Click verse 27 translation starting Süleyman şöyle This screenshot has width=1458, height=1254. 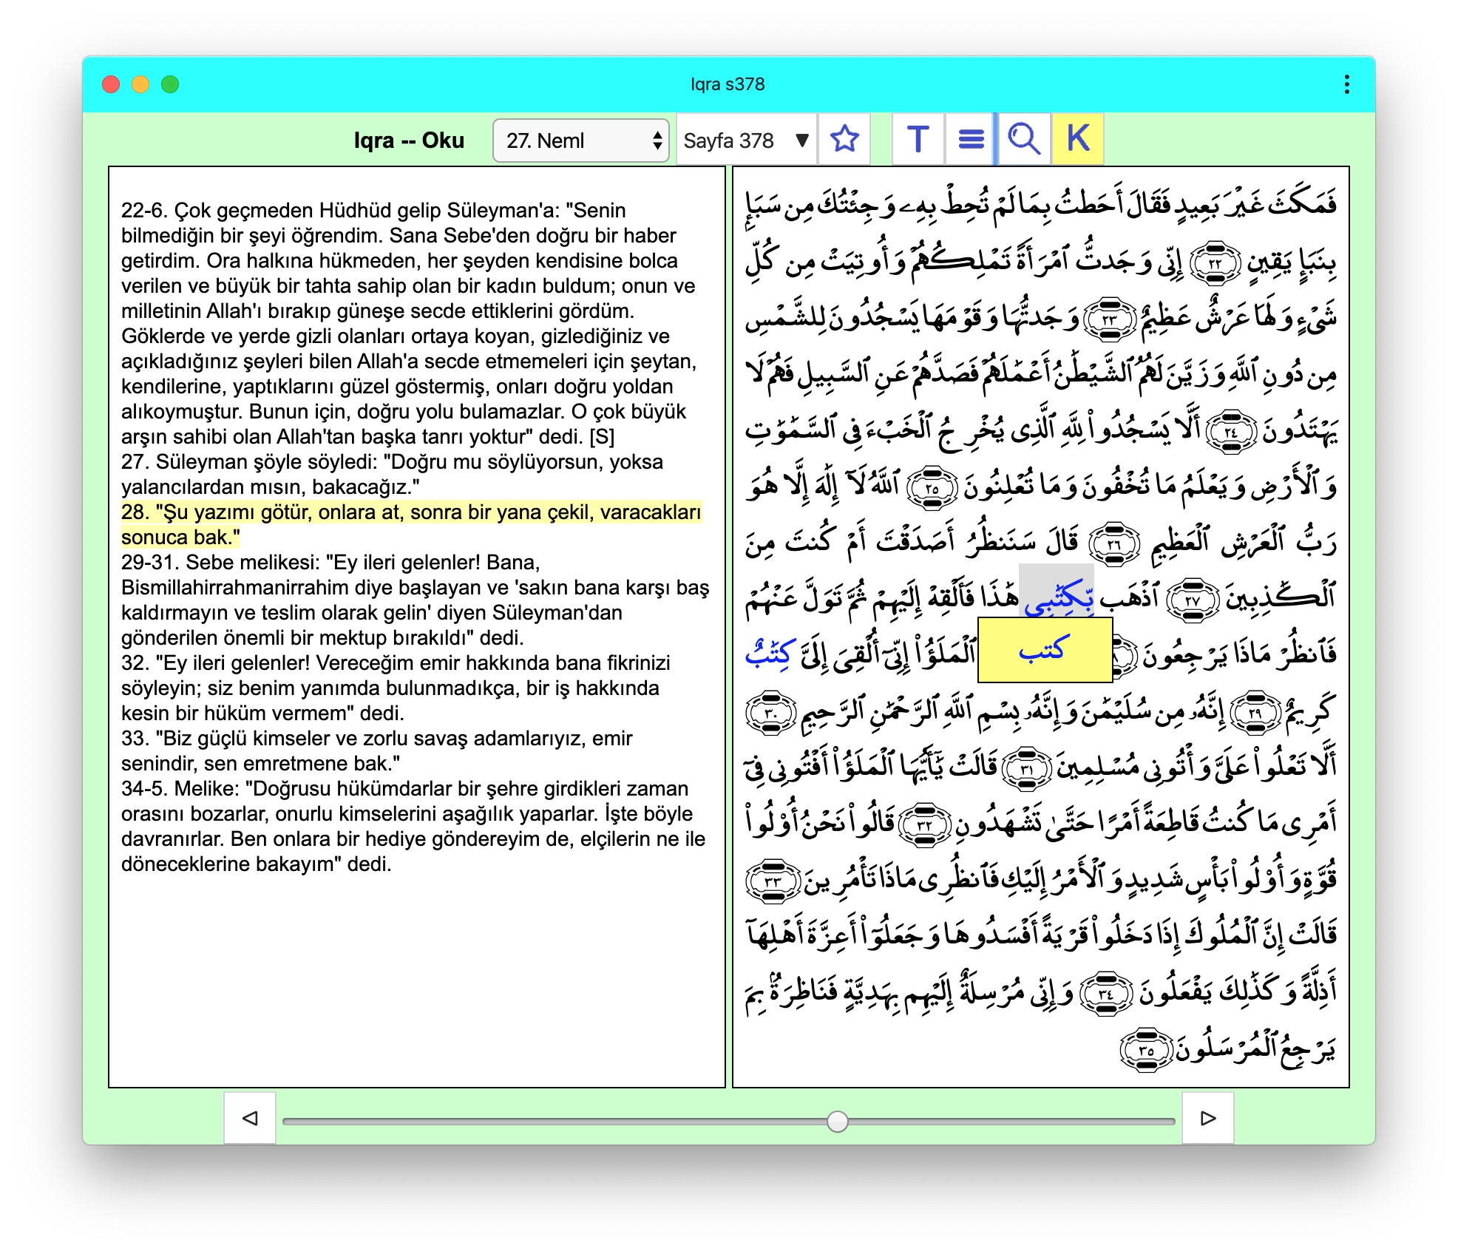pos(392,474)
